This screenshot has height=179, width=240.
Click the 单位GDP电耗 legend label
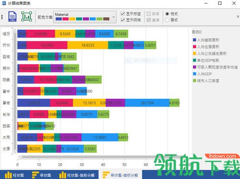(208, 60)
